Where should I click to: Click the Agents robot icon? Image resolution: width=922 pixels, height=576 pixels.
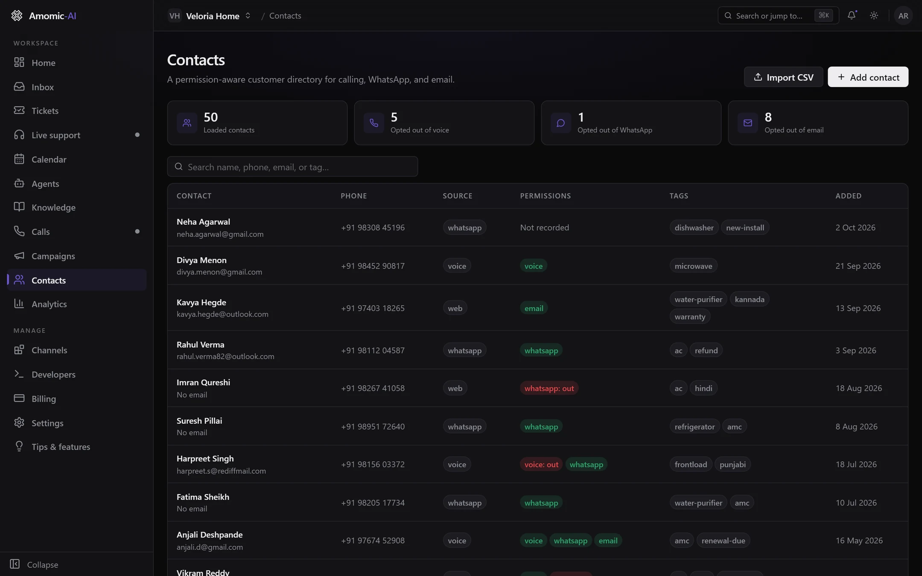tap(19, 183)
